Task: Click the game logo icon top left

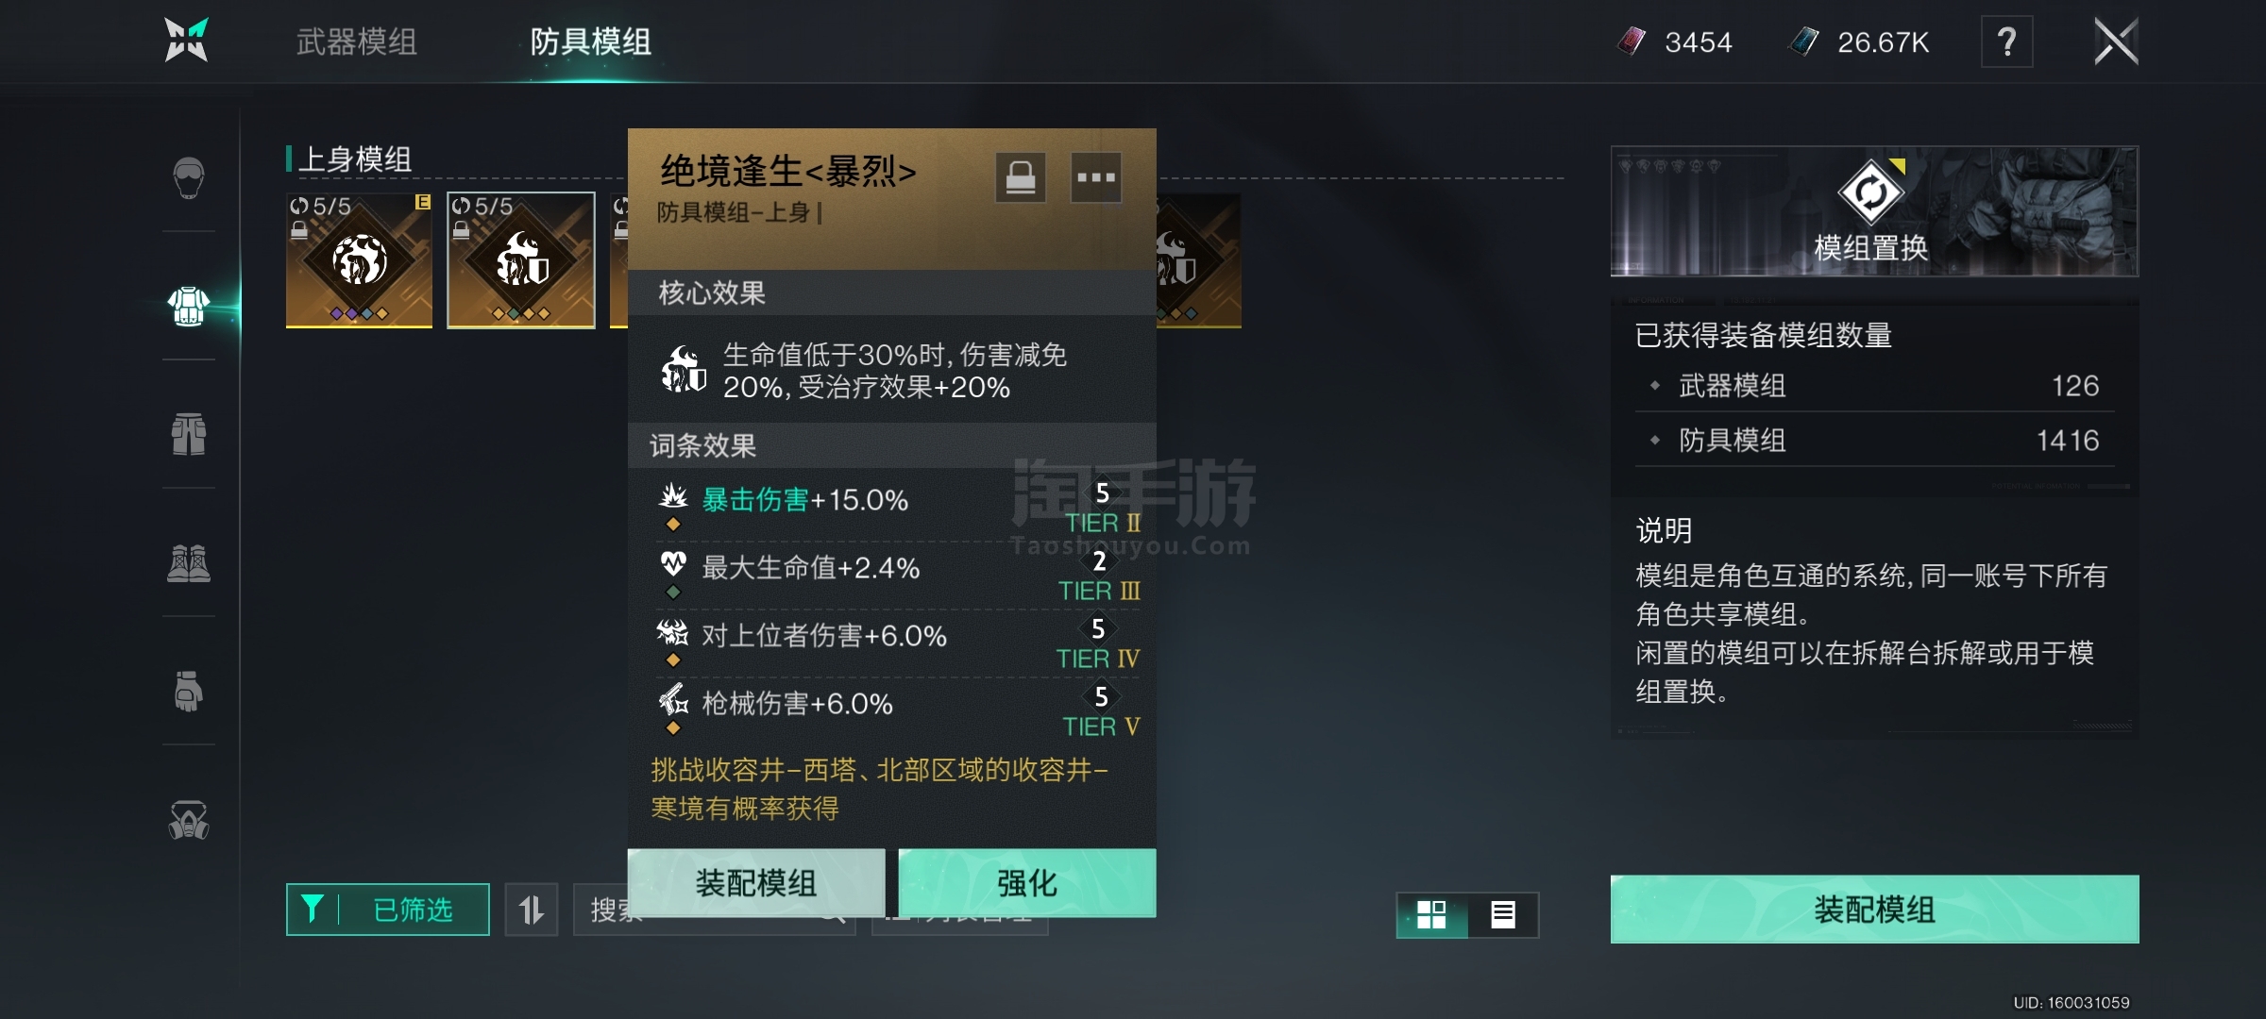Action: (x=186, y=41)
